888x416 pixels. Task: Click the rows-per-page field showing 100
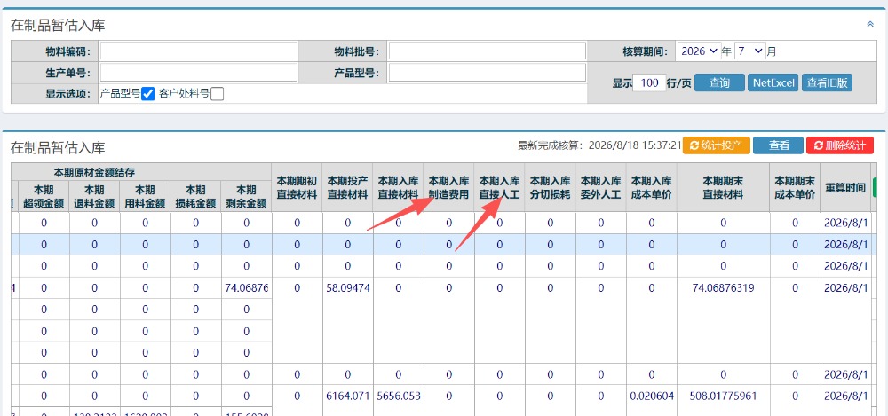click(649, 83)
